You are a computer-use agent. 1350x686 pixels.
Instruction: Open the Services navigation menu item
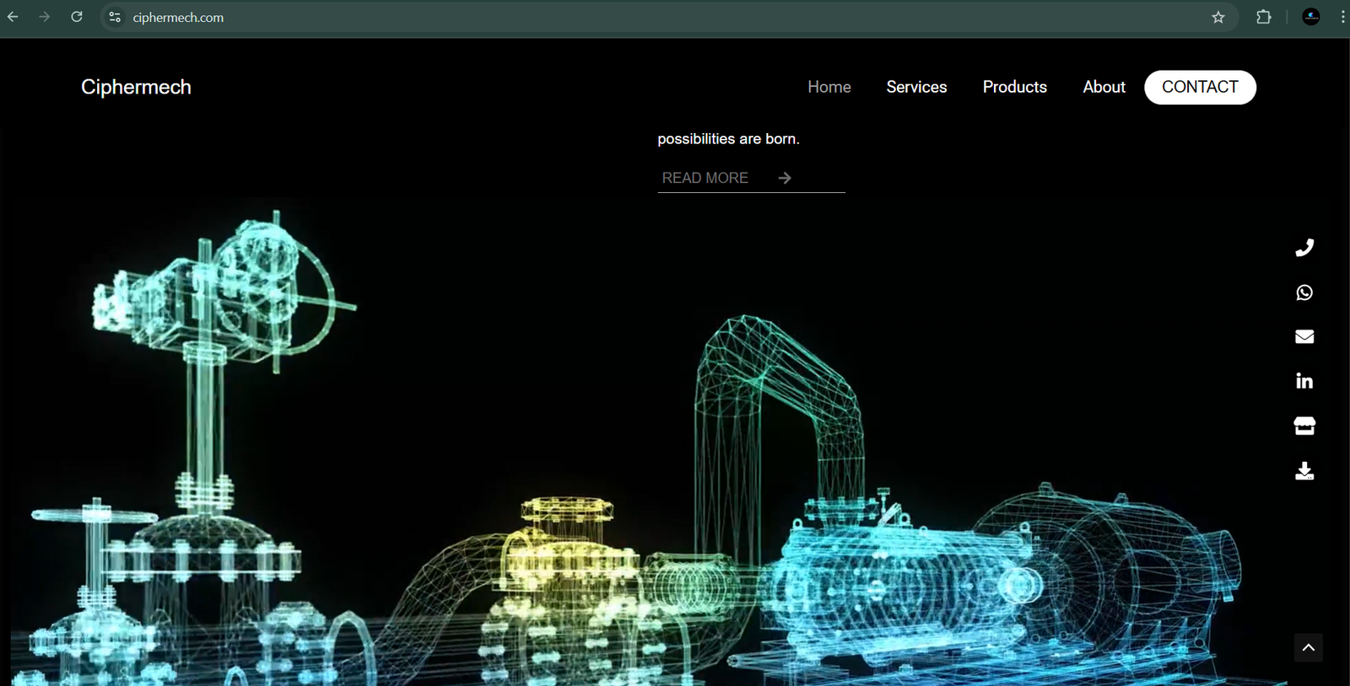point(916,87)
